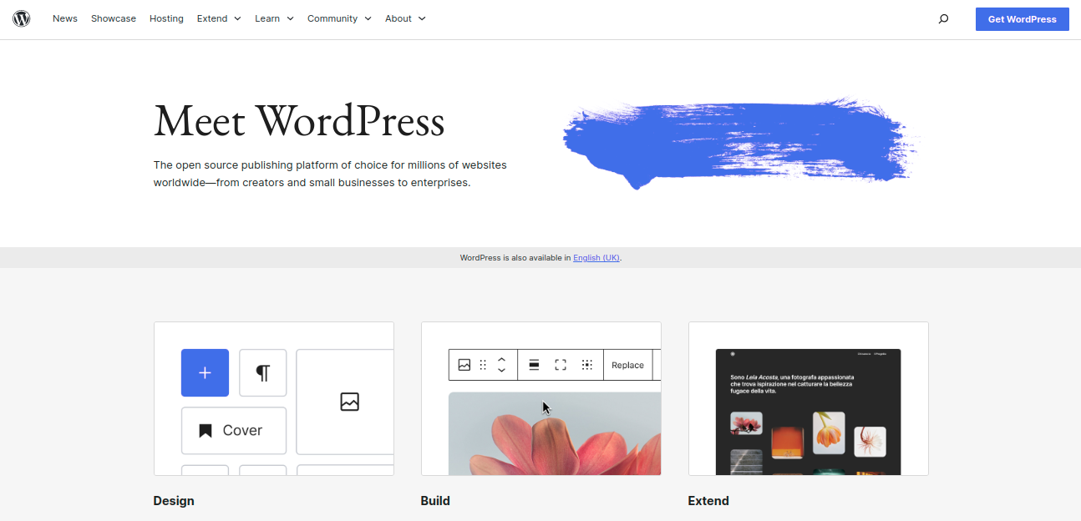Toggle full height on the image block
The image size is (1081, 521).
(x=561, y=365)
